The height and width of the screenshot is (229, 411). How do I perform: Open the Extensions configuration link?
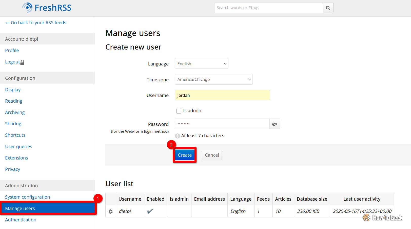coord(16,158)
